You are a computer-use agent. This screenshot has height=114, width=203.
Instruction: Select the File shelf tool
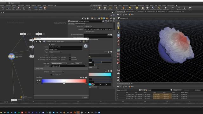click(45, 9)
